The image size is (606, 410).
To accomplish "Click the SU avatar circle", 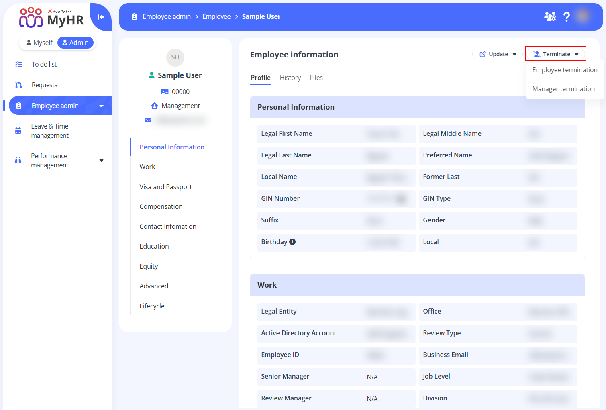I will (175, 57).
